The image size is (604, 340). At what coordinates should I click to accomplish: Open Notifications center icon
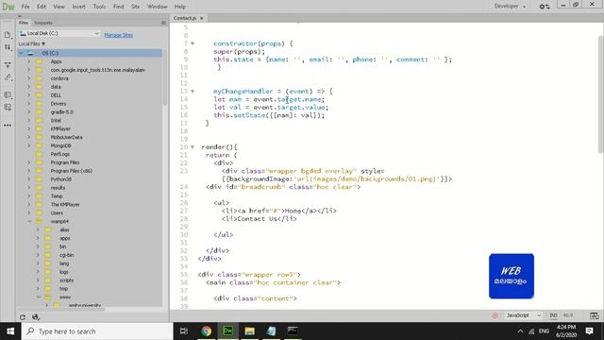click(589, 331)
